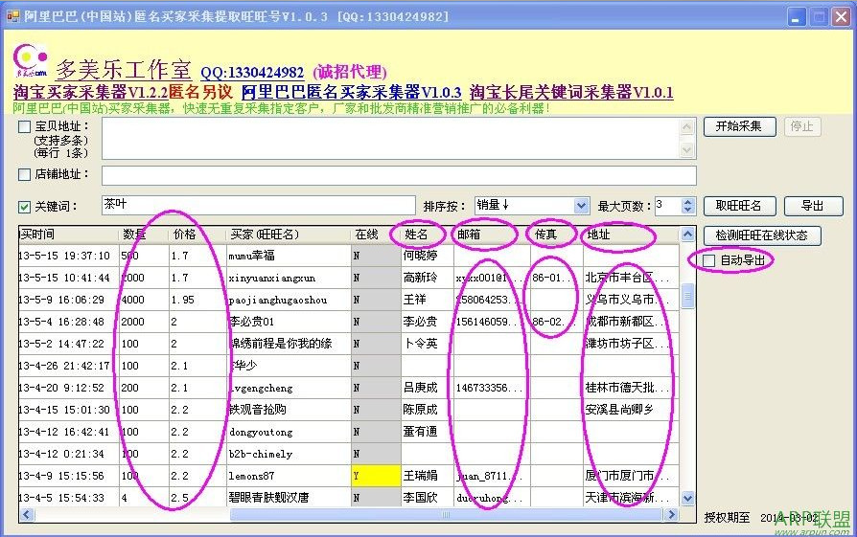Click the up arrow of 最大页数 spinner
857x537 pixels.
tap(688, 201)
